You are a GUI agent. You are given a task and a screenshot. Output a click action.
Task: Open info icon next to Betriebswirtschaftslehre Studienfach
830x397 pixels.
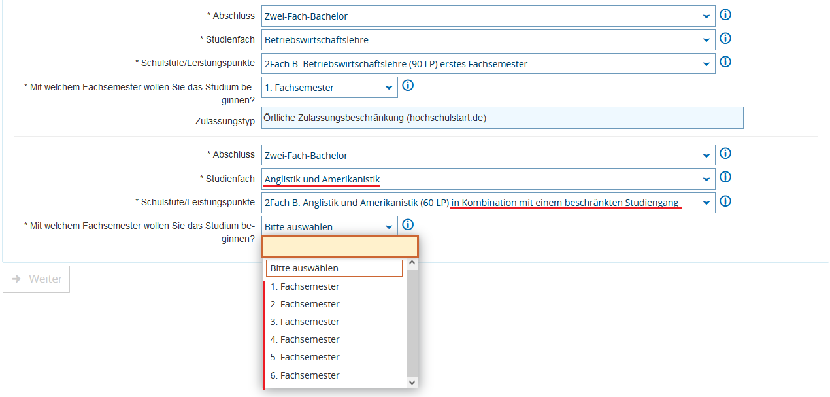[x=725, y=39]
